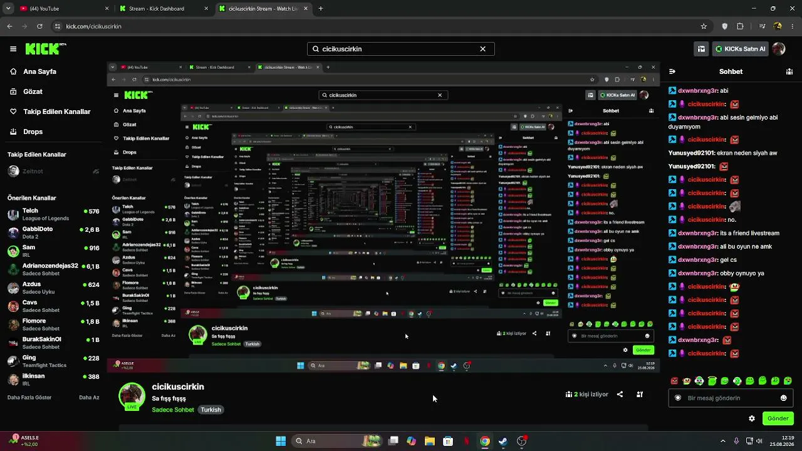Click the KICK logo in the page header

[x=44, y=48]
